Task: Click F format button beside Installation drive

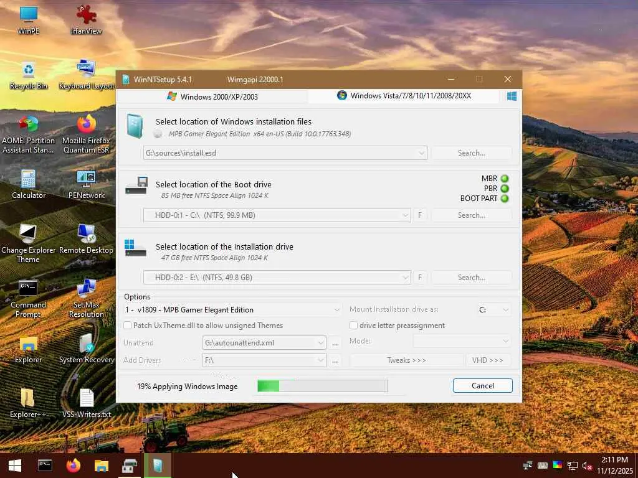Action: [420, 277]
